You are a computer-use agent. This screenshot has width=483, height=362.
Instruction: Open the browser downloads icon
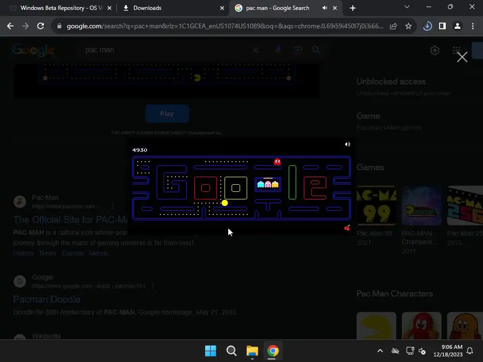[x=427, y=26]
